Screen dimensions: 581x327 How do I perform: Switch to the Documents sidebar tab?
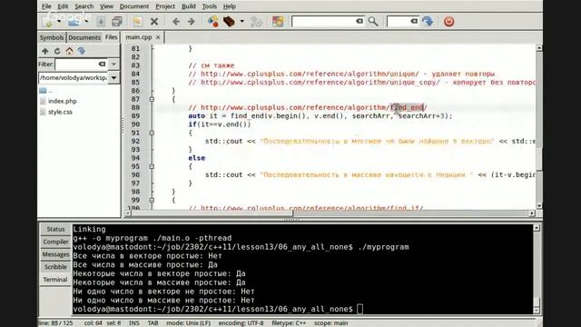[84, 37]
